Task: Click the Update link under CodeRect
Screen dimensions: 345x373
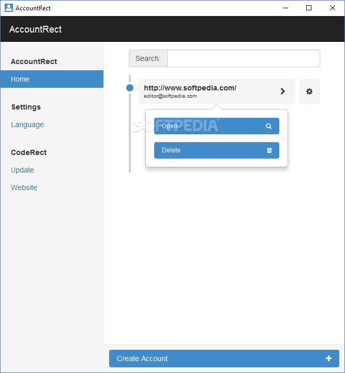Action: [22, 170]
